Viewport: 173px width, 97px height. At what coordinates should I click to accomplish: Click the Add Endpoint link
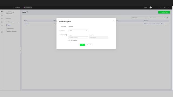[x=74, y=40]
